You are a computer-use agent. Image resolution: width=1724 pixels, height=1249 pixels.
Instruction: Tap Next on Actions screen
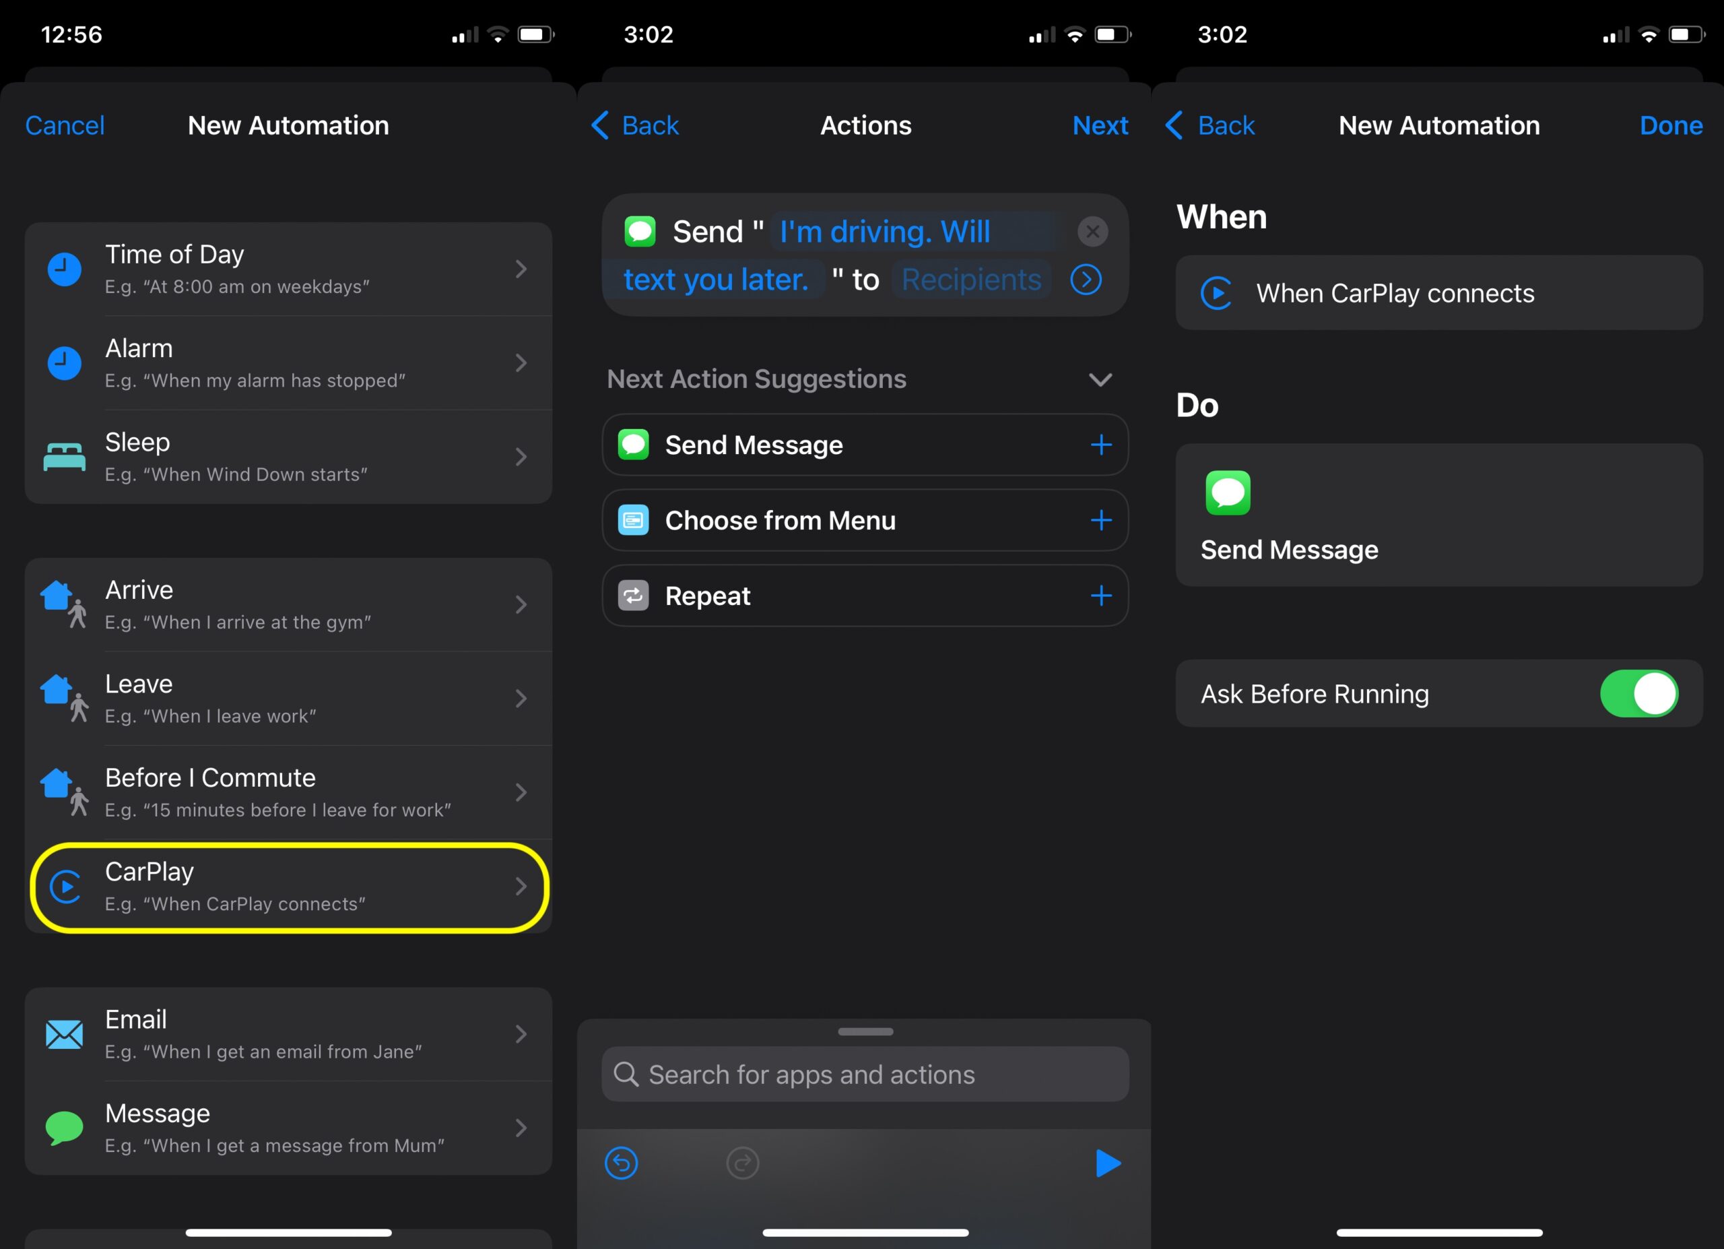pyautogui.click(x=1100, y=125)
